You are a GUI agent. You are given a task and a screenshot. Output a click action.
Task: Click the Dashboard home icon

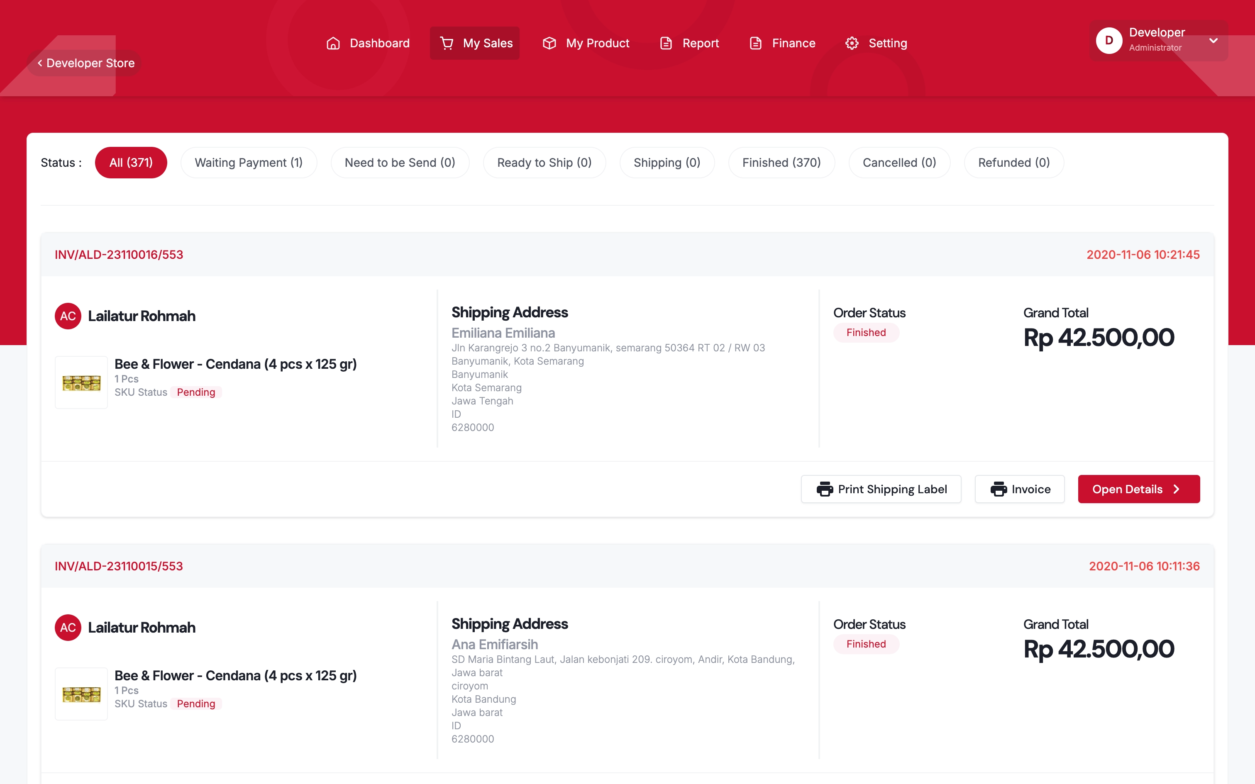[x=333, y=43]
